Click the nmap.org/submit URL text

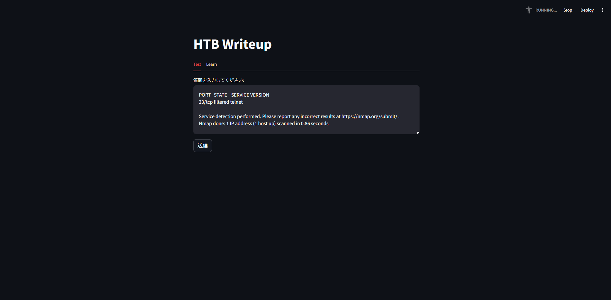coord(369,116)
